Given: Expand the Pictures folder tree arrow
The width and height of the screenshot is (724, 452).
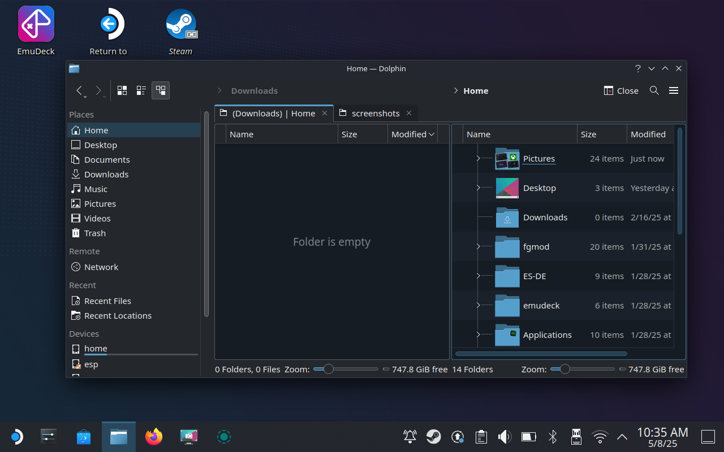Looking at the screenshot, I should (478, 159).
